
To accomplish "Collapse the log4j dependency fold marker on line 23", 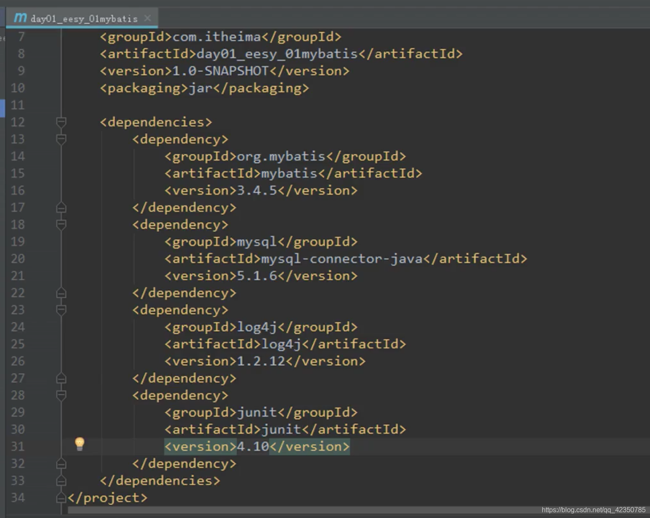I will click(x=61, y=310).
